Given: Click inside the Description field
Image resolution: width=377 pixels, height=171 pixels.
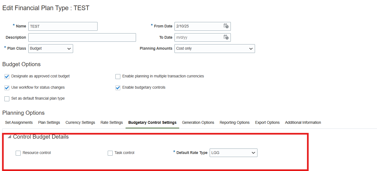Looking at the screenshot, I should 82,37.
